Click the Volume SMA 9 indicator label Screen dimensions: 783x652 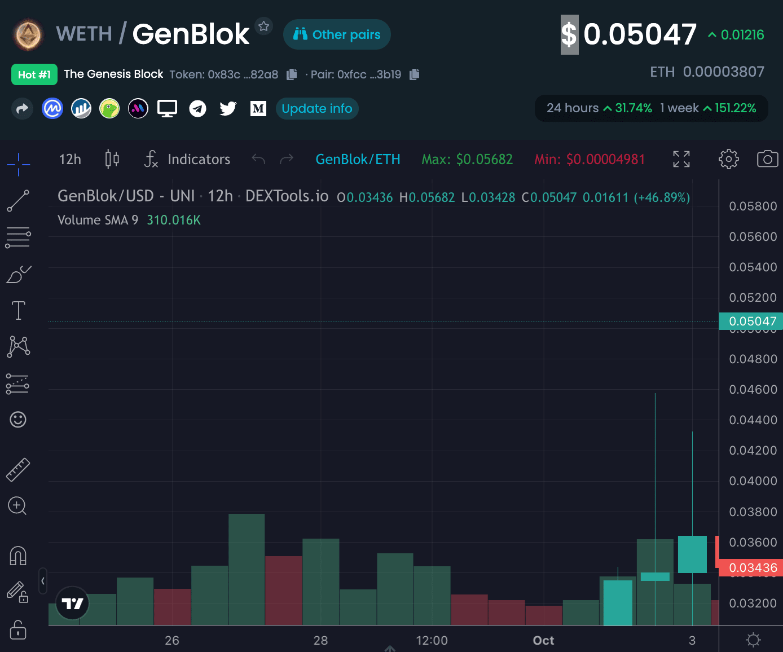pos(98,220)
